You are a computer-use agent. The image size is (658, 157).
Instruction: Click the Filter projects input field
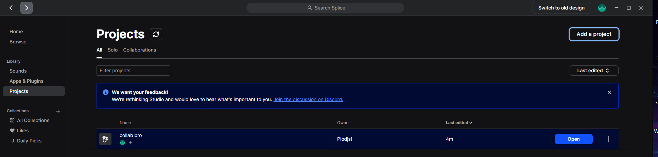tap(133, 71)
